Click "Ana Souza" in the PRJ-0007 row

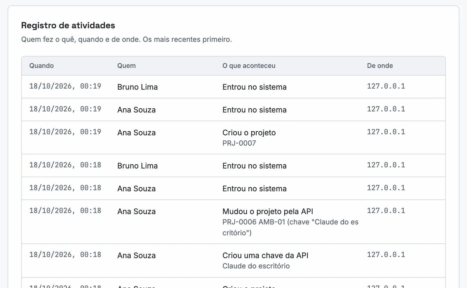coord(137,133)
